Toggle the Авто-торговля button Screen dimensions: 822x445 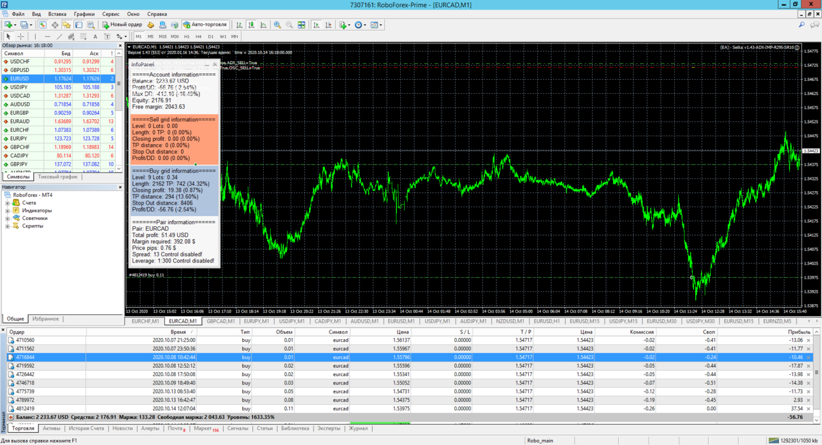(x=205, y=25)
